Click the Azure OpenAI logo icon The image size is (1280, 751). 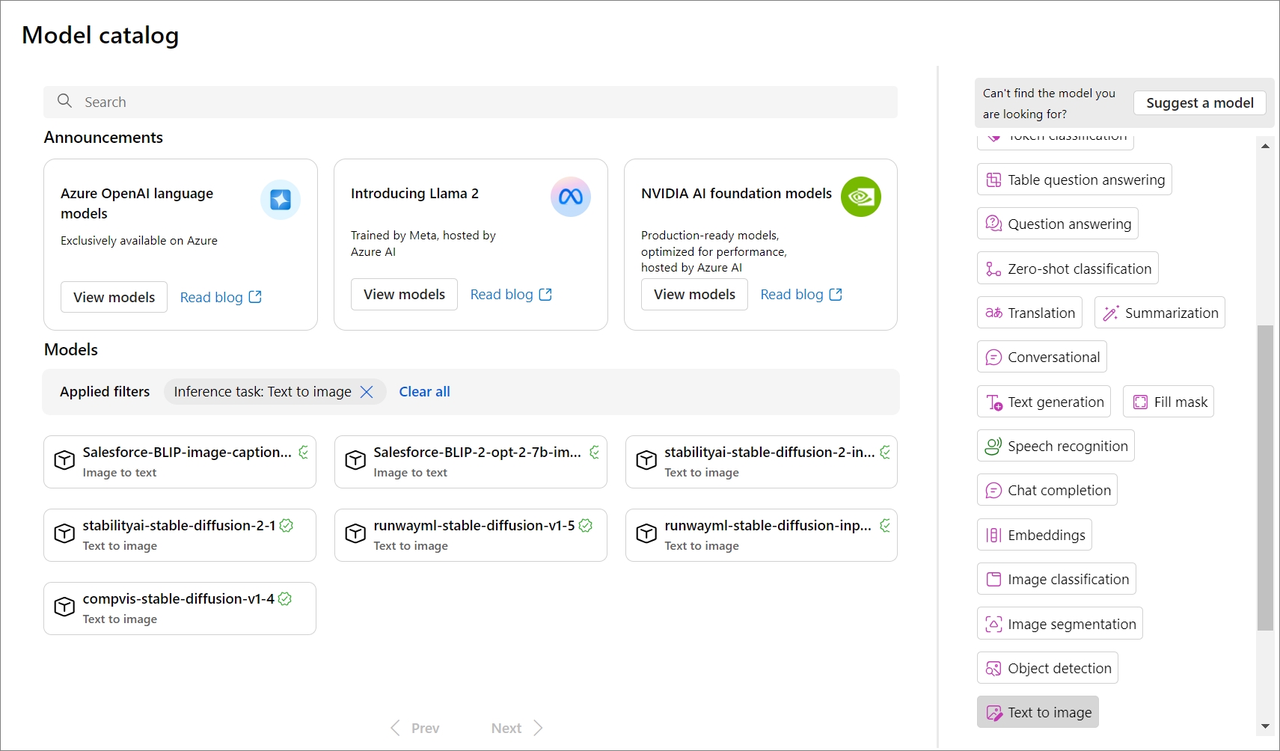tap(281, 200)
